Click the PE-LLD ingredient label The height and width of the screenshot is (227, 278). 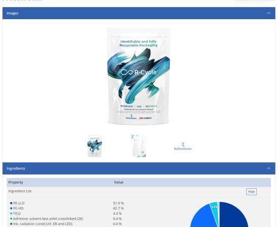click(x=19, y=203)
